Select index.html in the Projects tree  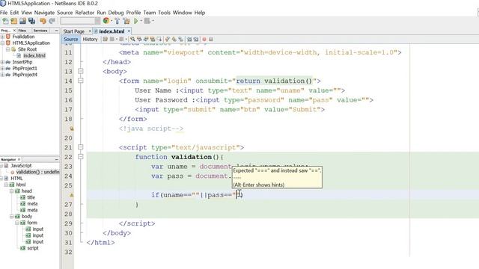[34, 55]
